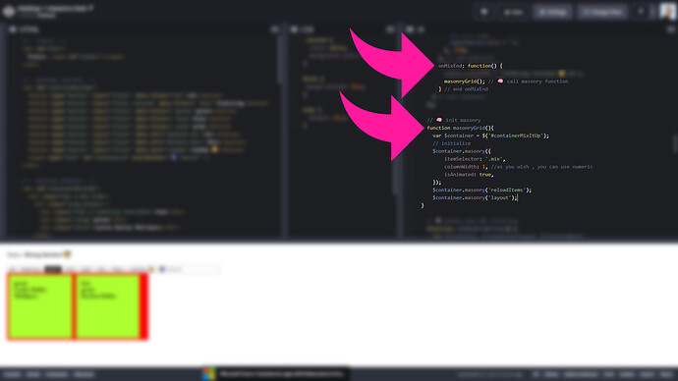The image size is (678, 381).
Task: Click the scrollbar thumb of the JS editor
Action: point(674,143)
